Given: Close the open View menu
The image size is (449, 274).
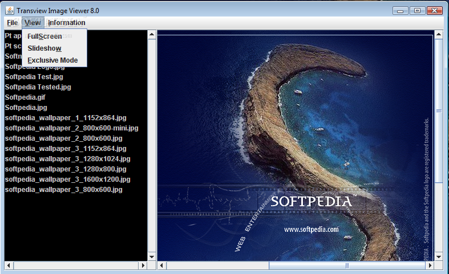Looking at the screenshot, I should click(x=33, y=23).
